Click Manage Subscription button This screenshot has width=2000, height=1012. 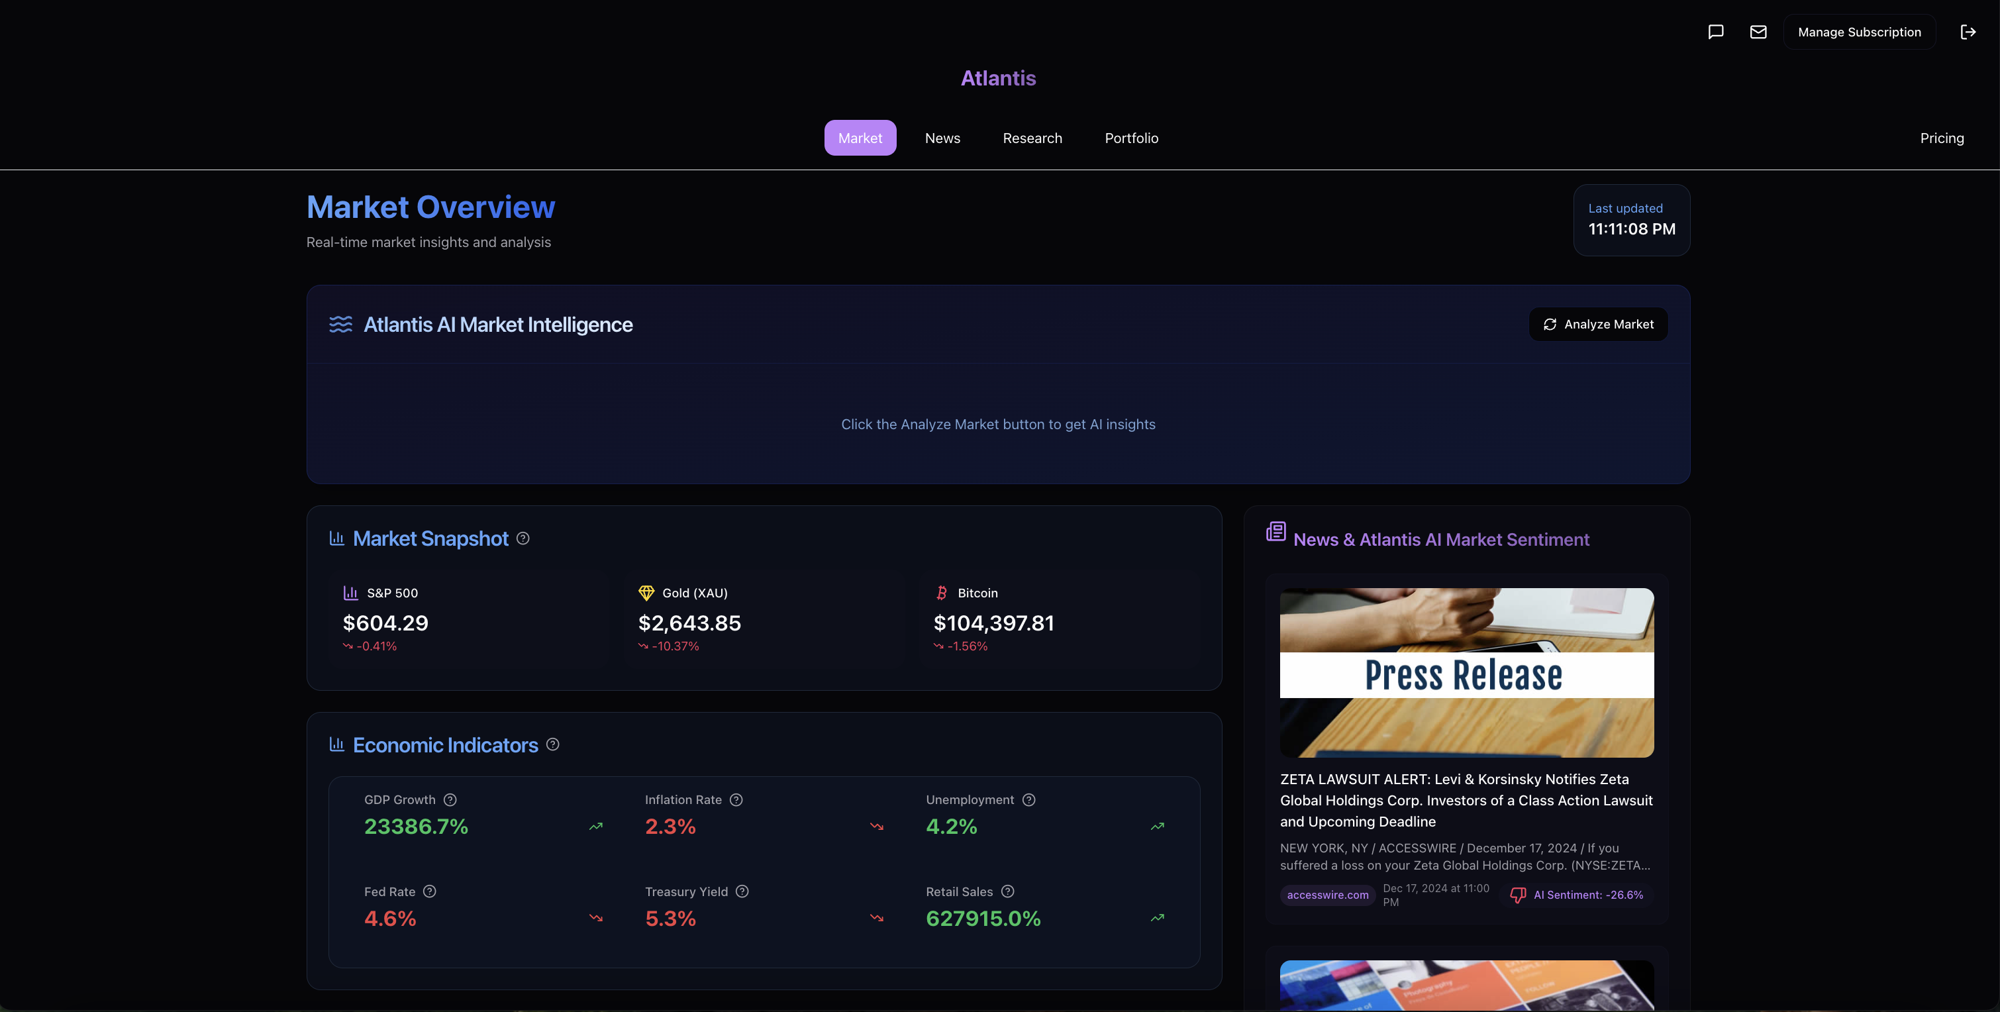coord(1859,32)
